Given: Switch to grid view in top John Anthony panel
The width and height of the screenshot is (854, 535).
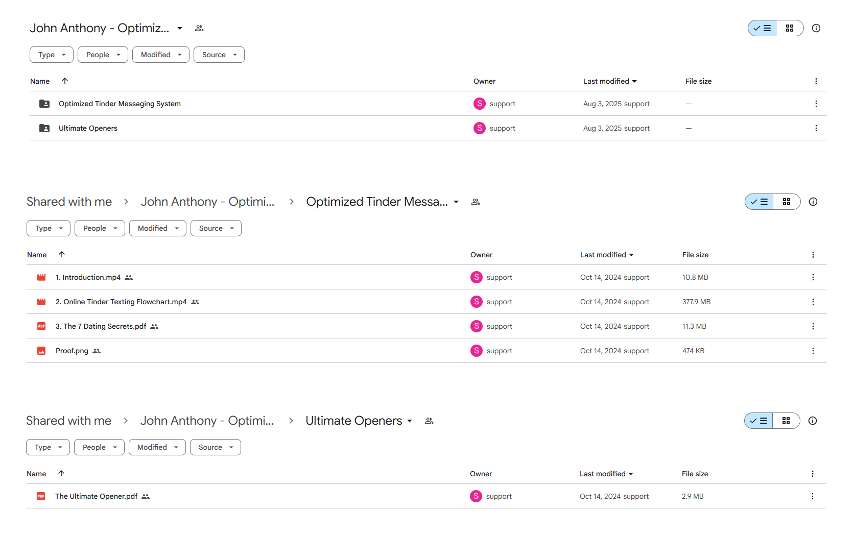Looking at the screenshot, I should point(790,28).
